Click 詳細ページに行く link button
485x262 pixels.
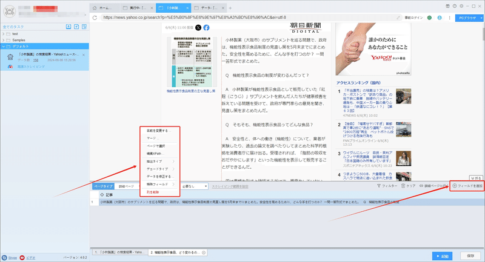point(433,186)
